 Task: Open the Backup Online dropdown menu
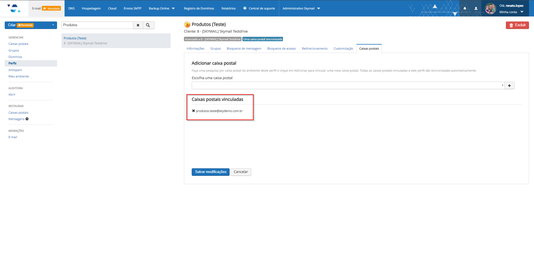(x=162, y=8)
